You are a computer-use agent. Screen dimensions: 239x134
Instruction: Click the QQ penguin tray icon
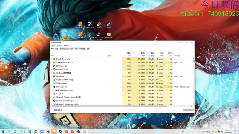[219, 132]
